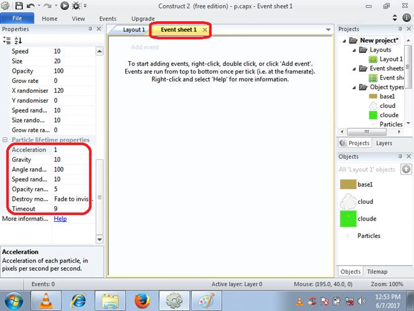Select base1 object thumbnail
The image size is (414, 311).
tap(348, 184)
